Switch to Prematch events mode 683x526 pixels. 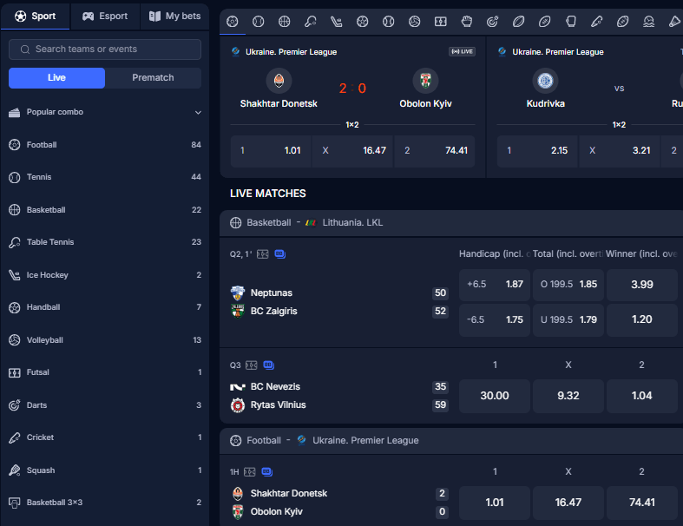click(x=153, y=77)
